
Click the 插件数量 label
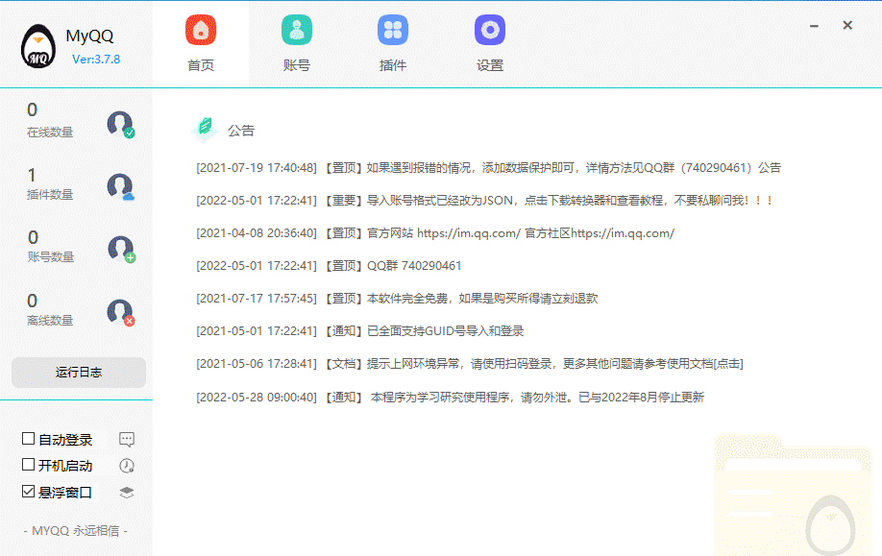pyautogui.click(x=50, y=195)
